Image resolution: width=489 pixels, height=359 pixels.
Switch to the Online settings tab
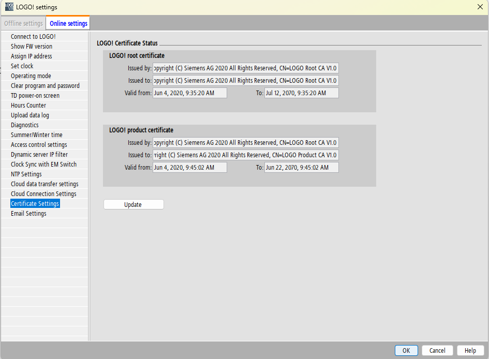pyautogui.click(x=68, y=23)
